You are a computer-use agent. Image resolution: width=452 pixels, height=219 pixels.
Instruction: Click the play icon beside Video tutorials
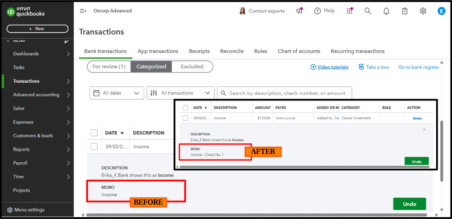tap(314, 67)
